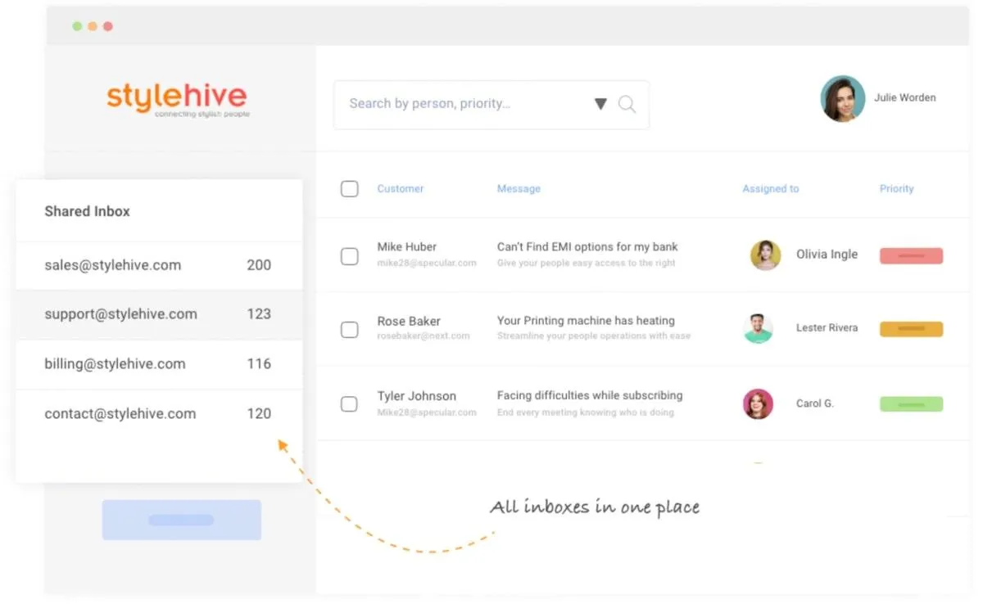Screen dimensions: 983x613
Task: Open the Facing difficulties while subscribing message
Action: coord(590,395)
